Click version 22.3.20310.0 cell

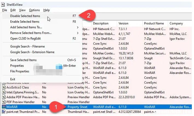[127, 97]
